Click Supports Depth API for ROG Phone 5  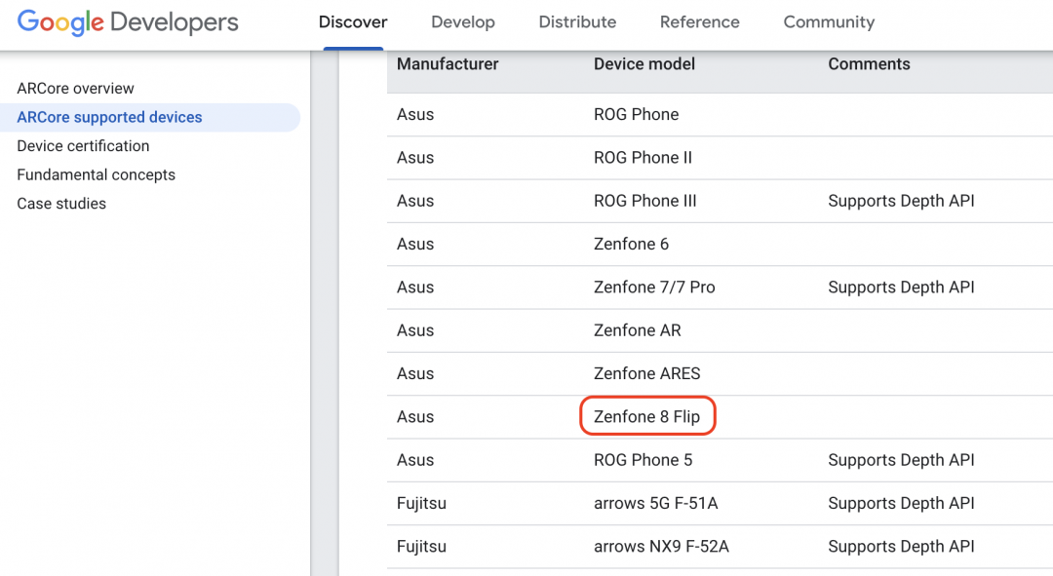pyautogui.click(x=901, y=460)
